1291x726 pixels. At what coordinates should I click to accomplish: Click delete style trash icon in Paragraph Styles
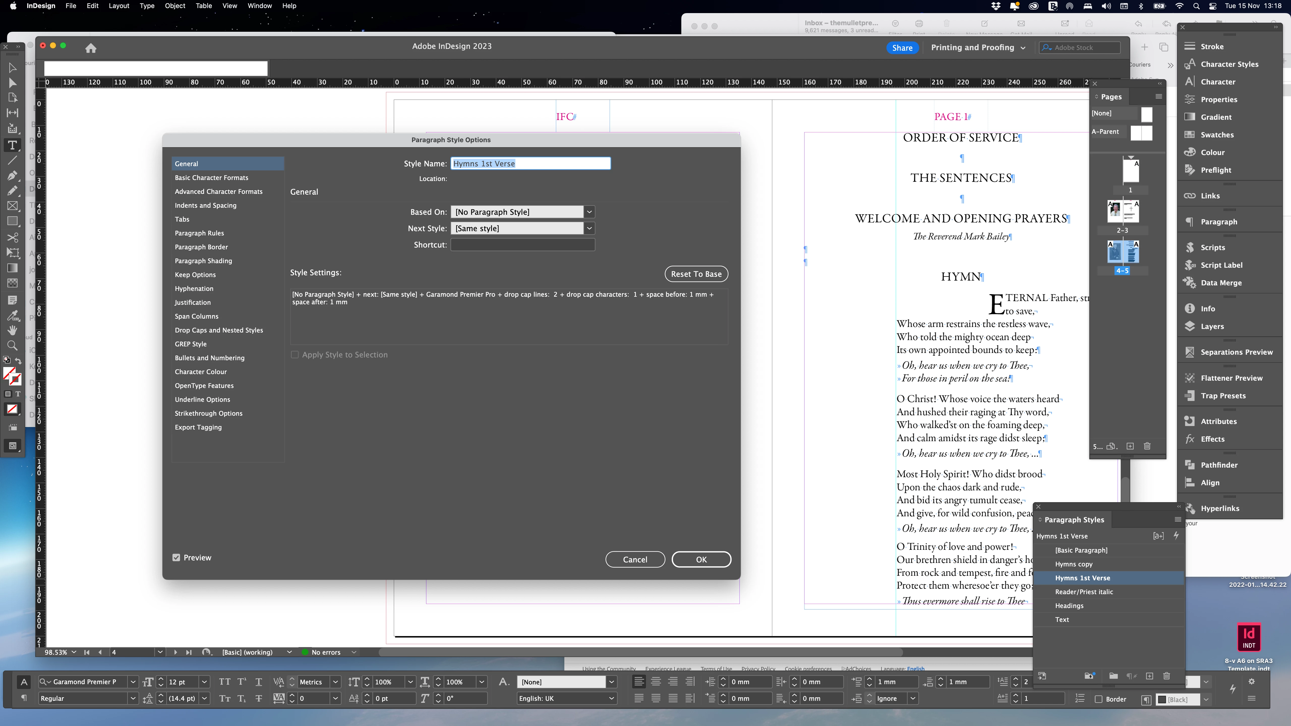(x=1167, y=676)
